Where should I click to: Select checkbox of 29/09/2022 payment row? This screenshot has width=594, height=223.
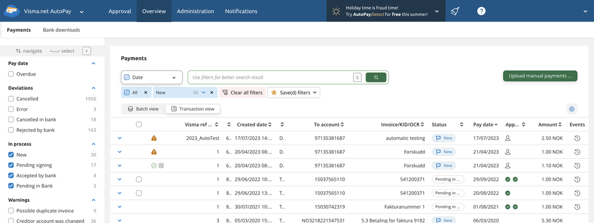click(139, 179)
